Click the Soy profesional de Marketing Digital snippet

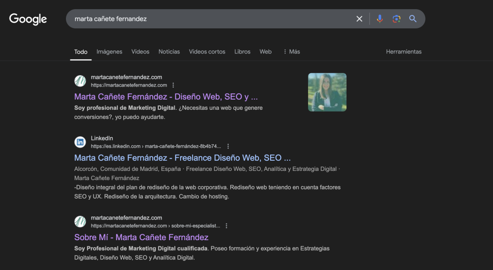pyautogui.click(x=169, y=112)
